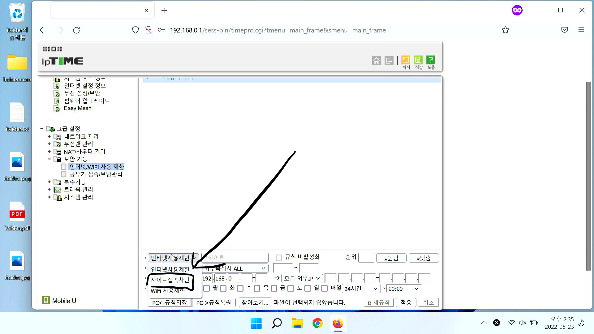Open Windows Start menu
Viewport: 594px width, 334px height.
pos(256,323)
